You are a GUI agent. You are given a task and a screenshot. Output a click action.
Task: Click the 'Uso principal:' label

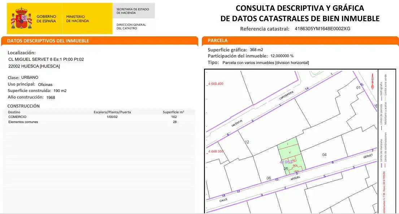coord(21,84)
